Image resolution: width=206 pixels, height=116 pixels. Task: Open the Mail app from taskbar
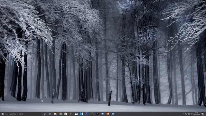click(x=76, y=114)
